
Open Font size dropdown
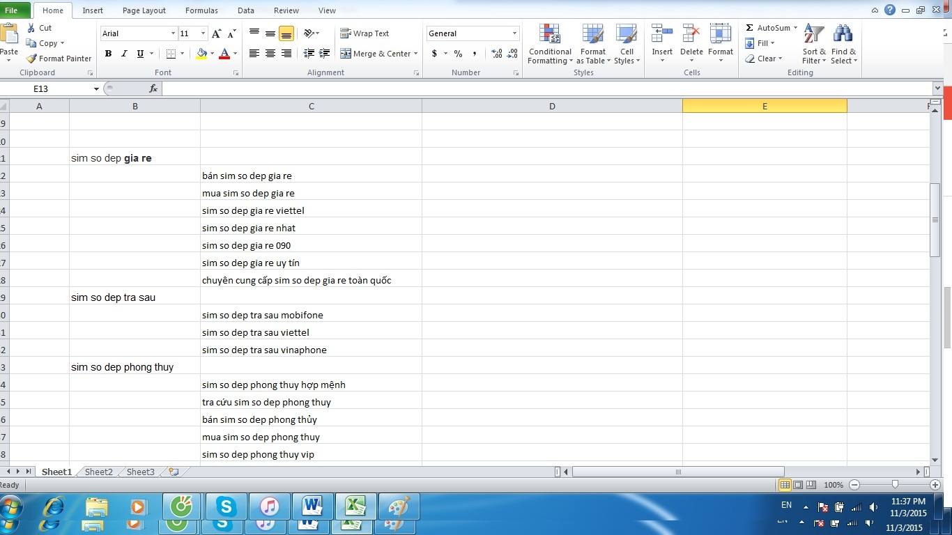203,33
